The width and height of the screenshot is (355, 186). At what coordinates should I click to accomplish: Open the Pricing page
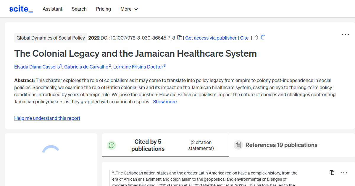coord(103,9)
